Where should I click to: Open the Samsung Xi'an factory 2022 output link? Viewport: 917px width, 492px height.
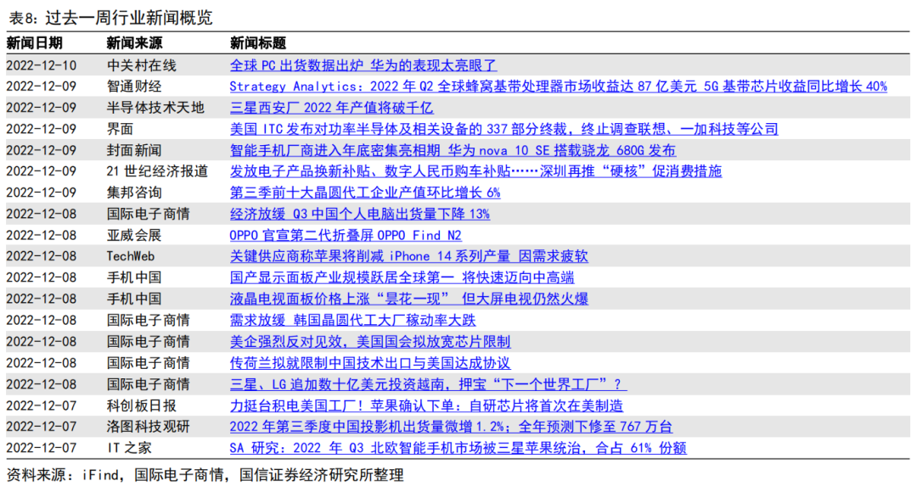tap(331, 108)
